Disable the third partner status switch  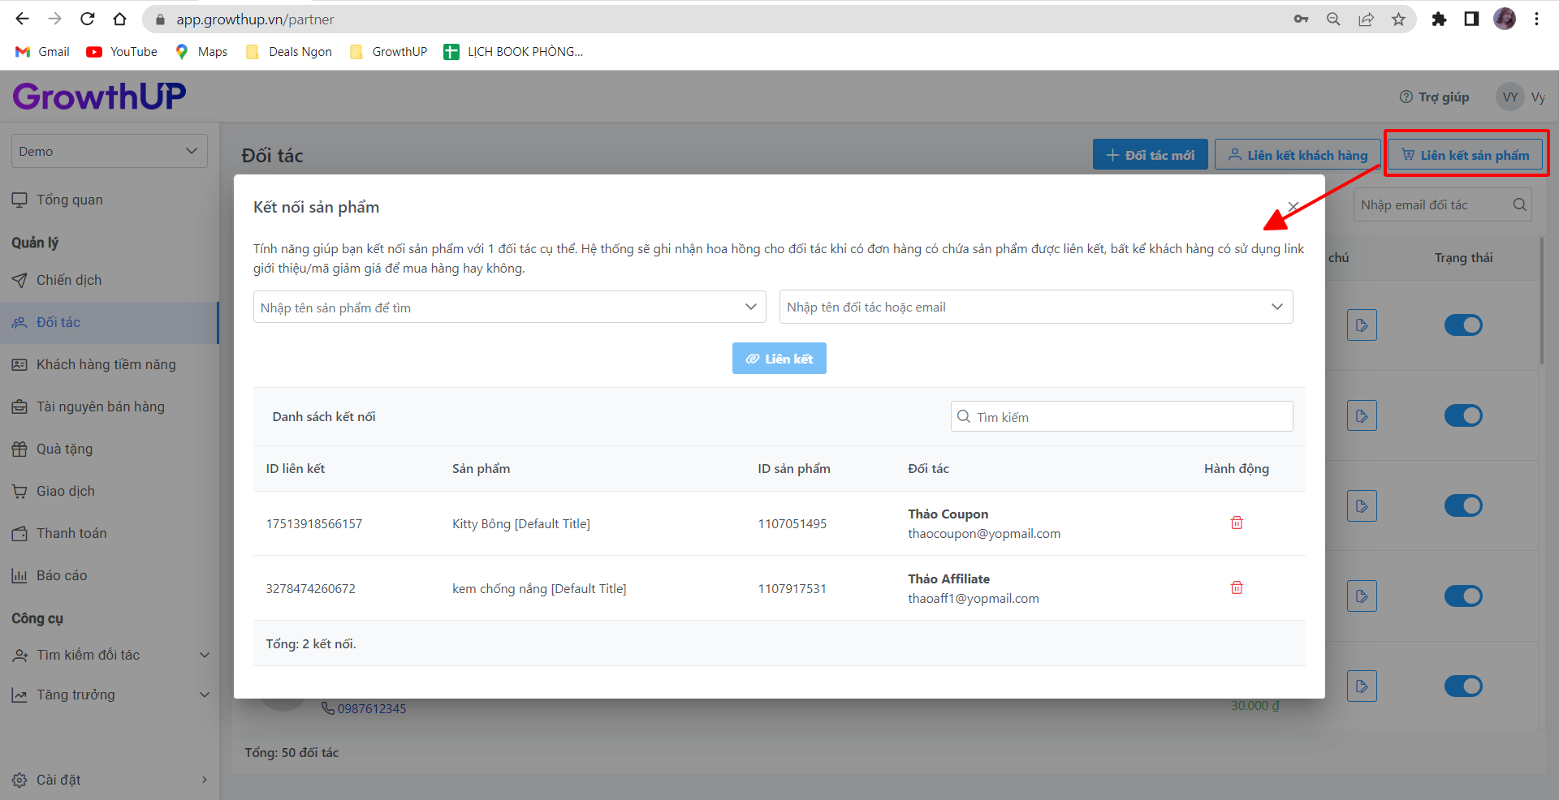coord(1462,505)
